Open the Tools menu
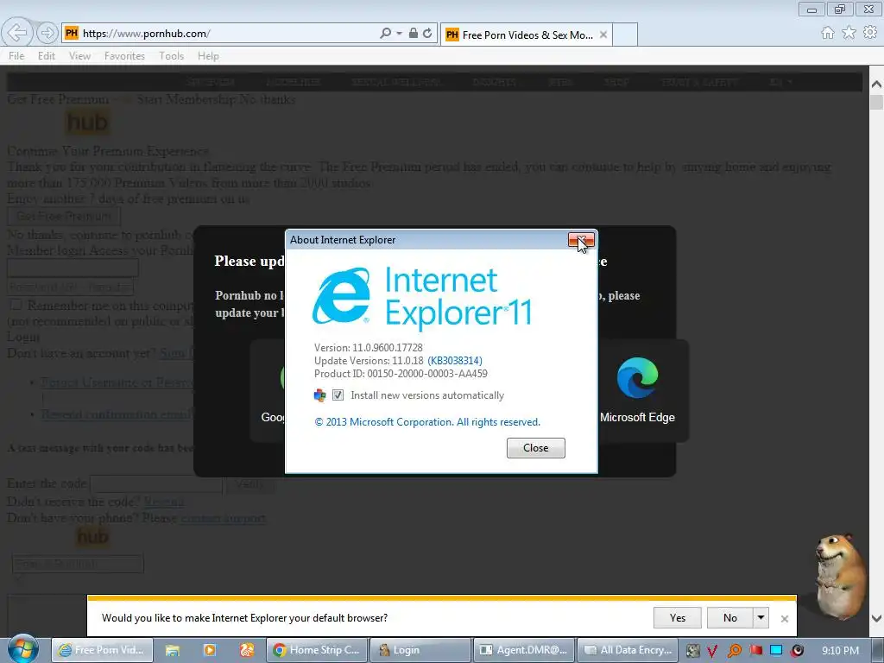 click(x=171, y=56)
